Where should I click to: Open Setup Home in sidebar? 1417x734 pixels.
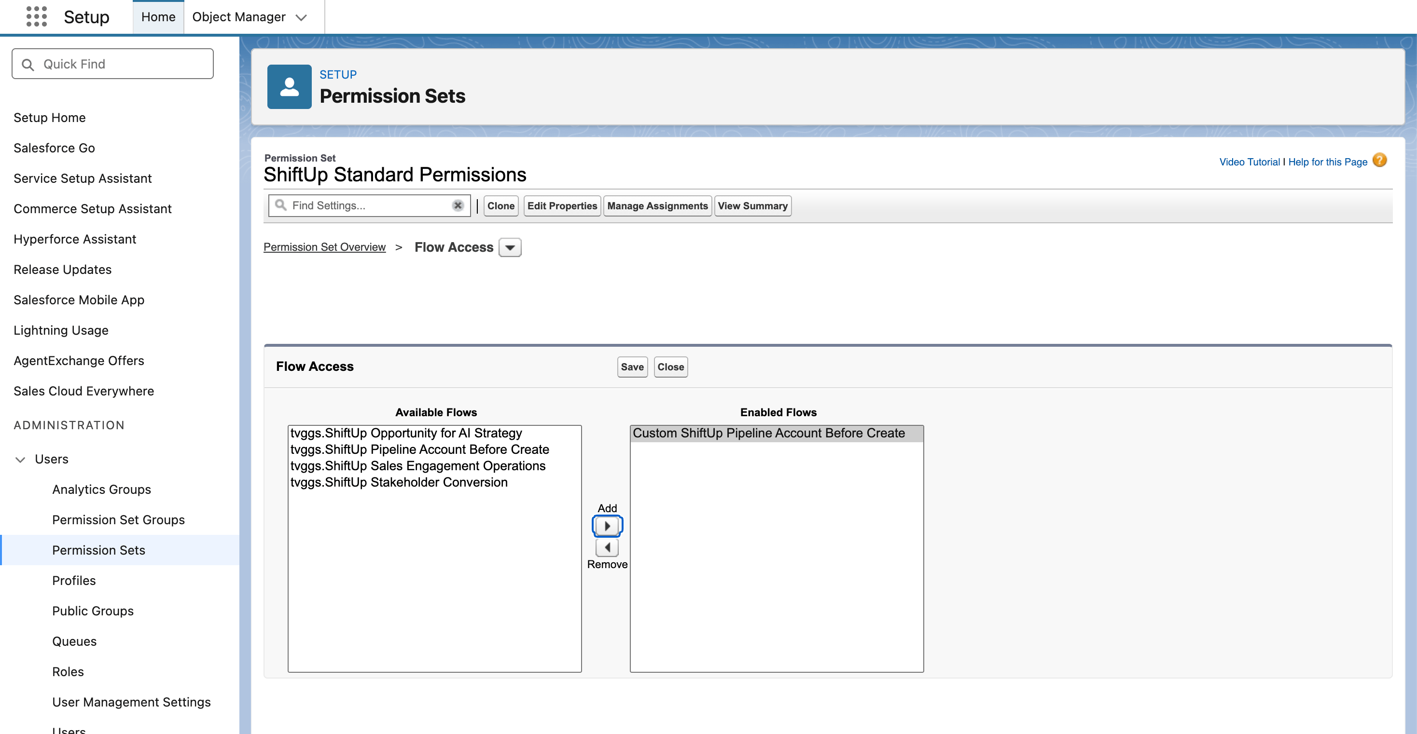(50, 118)
